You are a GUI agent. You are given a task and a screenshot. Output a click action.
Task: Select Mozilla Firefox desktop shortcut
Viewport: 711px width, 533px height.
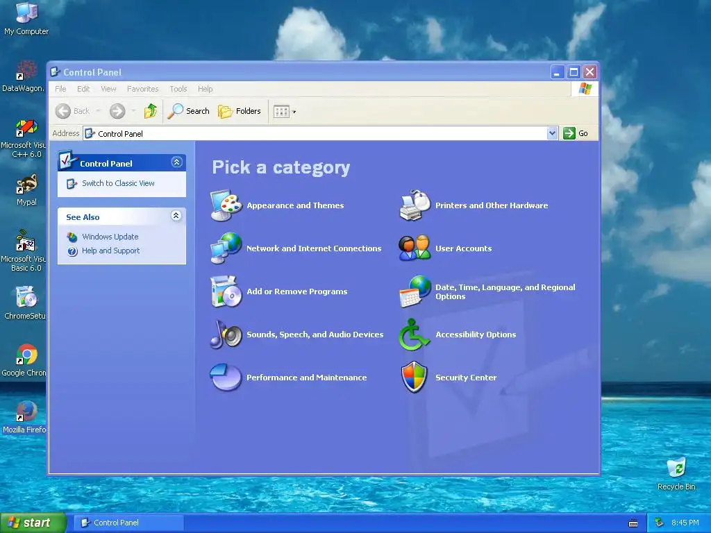24,417
